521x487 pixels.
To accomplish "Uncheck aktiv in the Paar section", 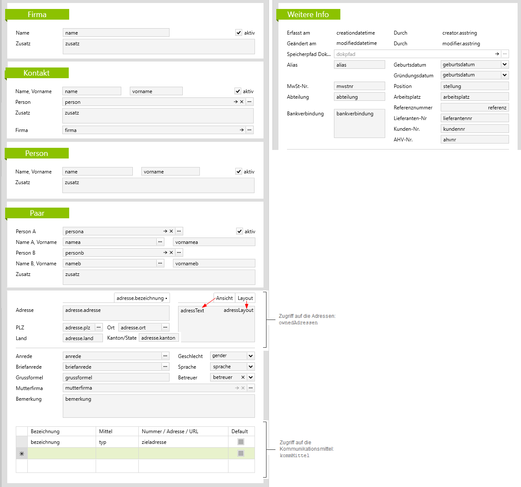I will coord(240,231).
